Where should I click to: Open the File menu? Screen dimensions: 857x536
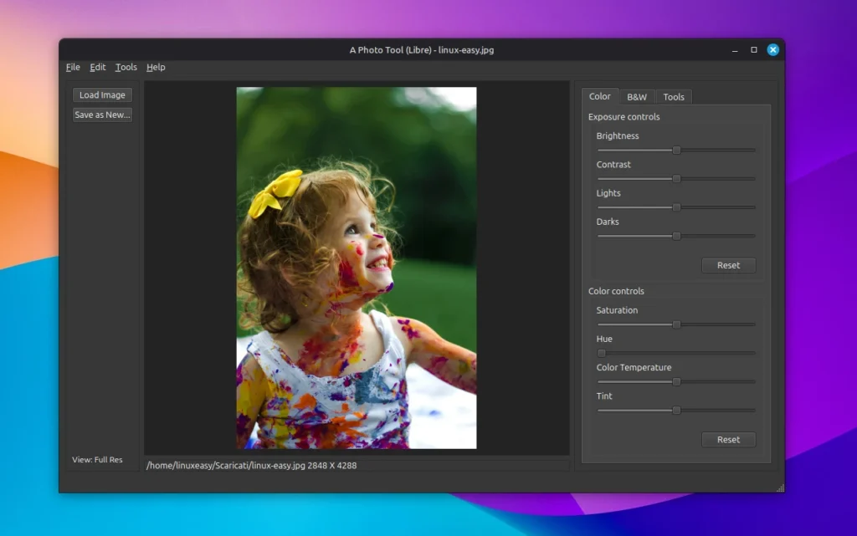point(72,67)
